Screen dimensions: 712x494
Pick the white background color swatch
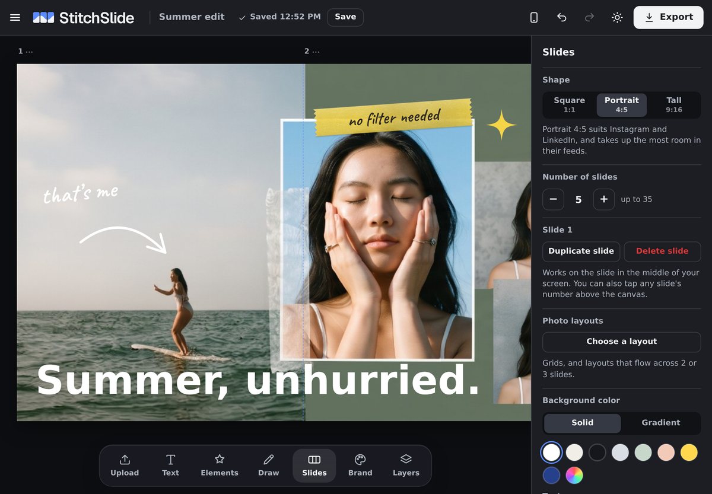(551, 452)
